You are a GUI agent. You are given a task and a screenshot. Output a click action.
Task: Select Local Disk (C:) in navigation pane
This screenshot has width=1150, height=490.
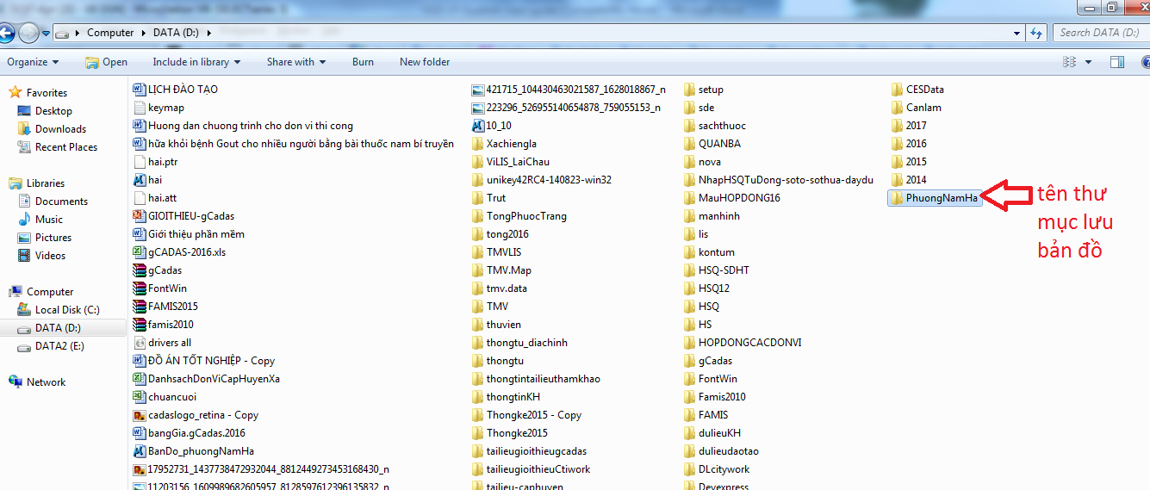click(x=67, y=310)
